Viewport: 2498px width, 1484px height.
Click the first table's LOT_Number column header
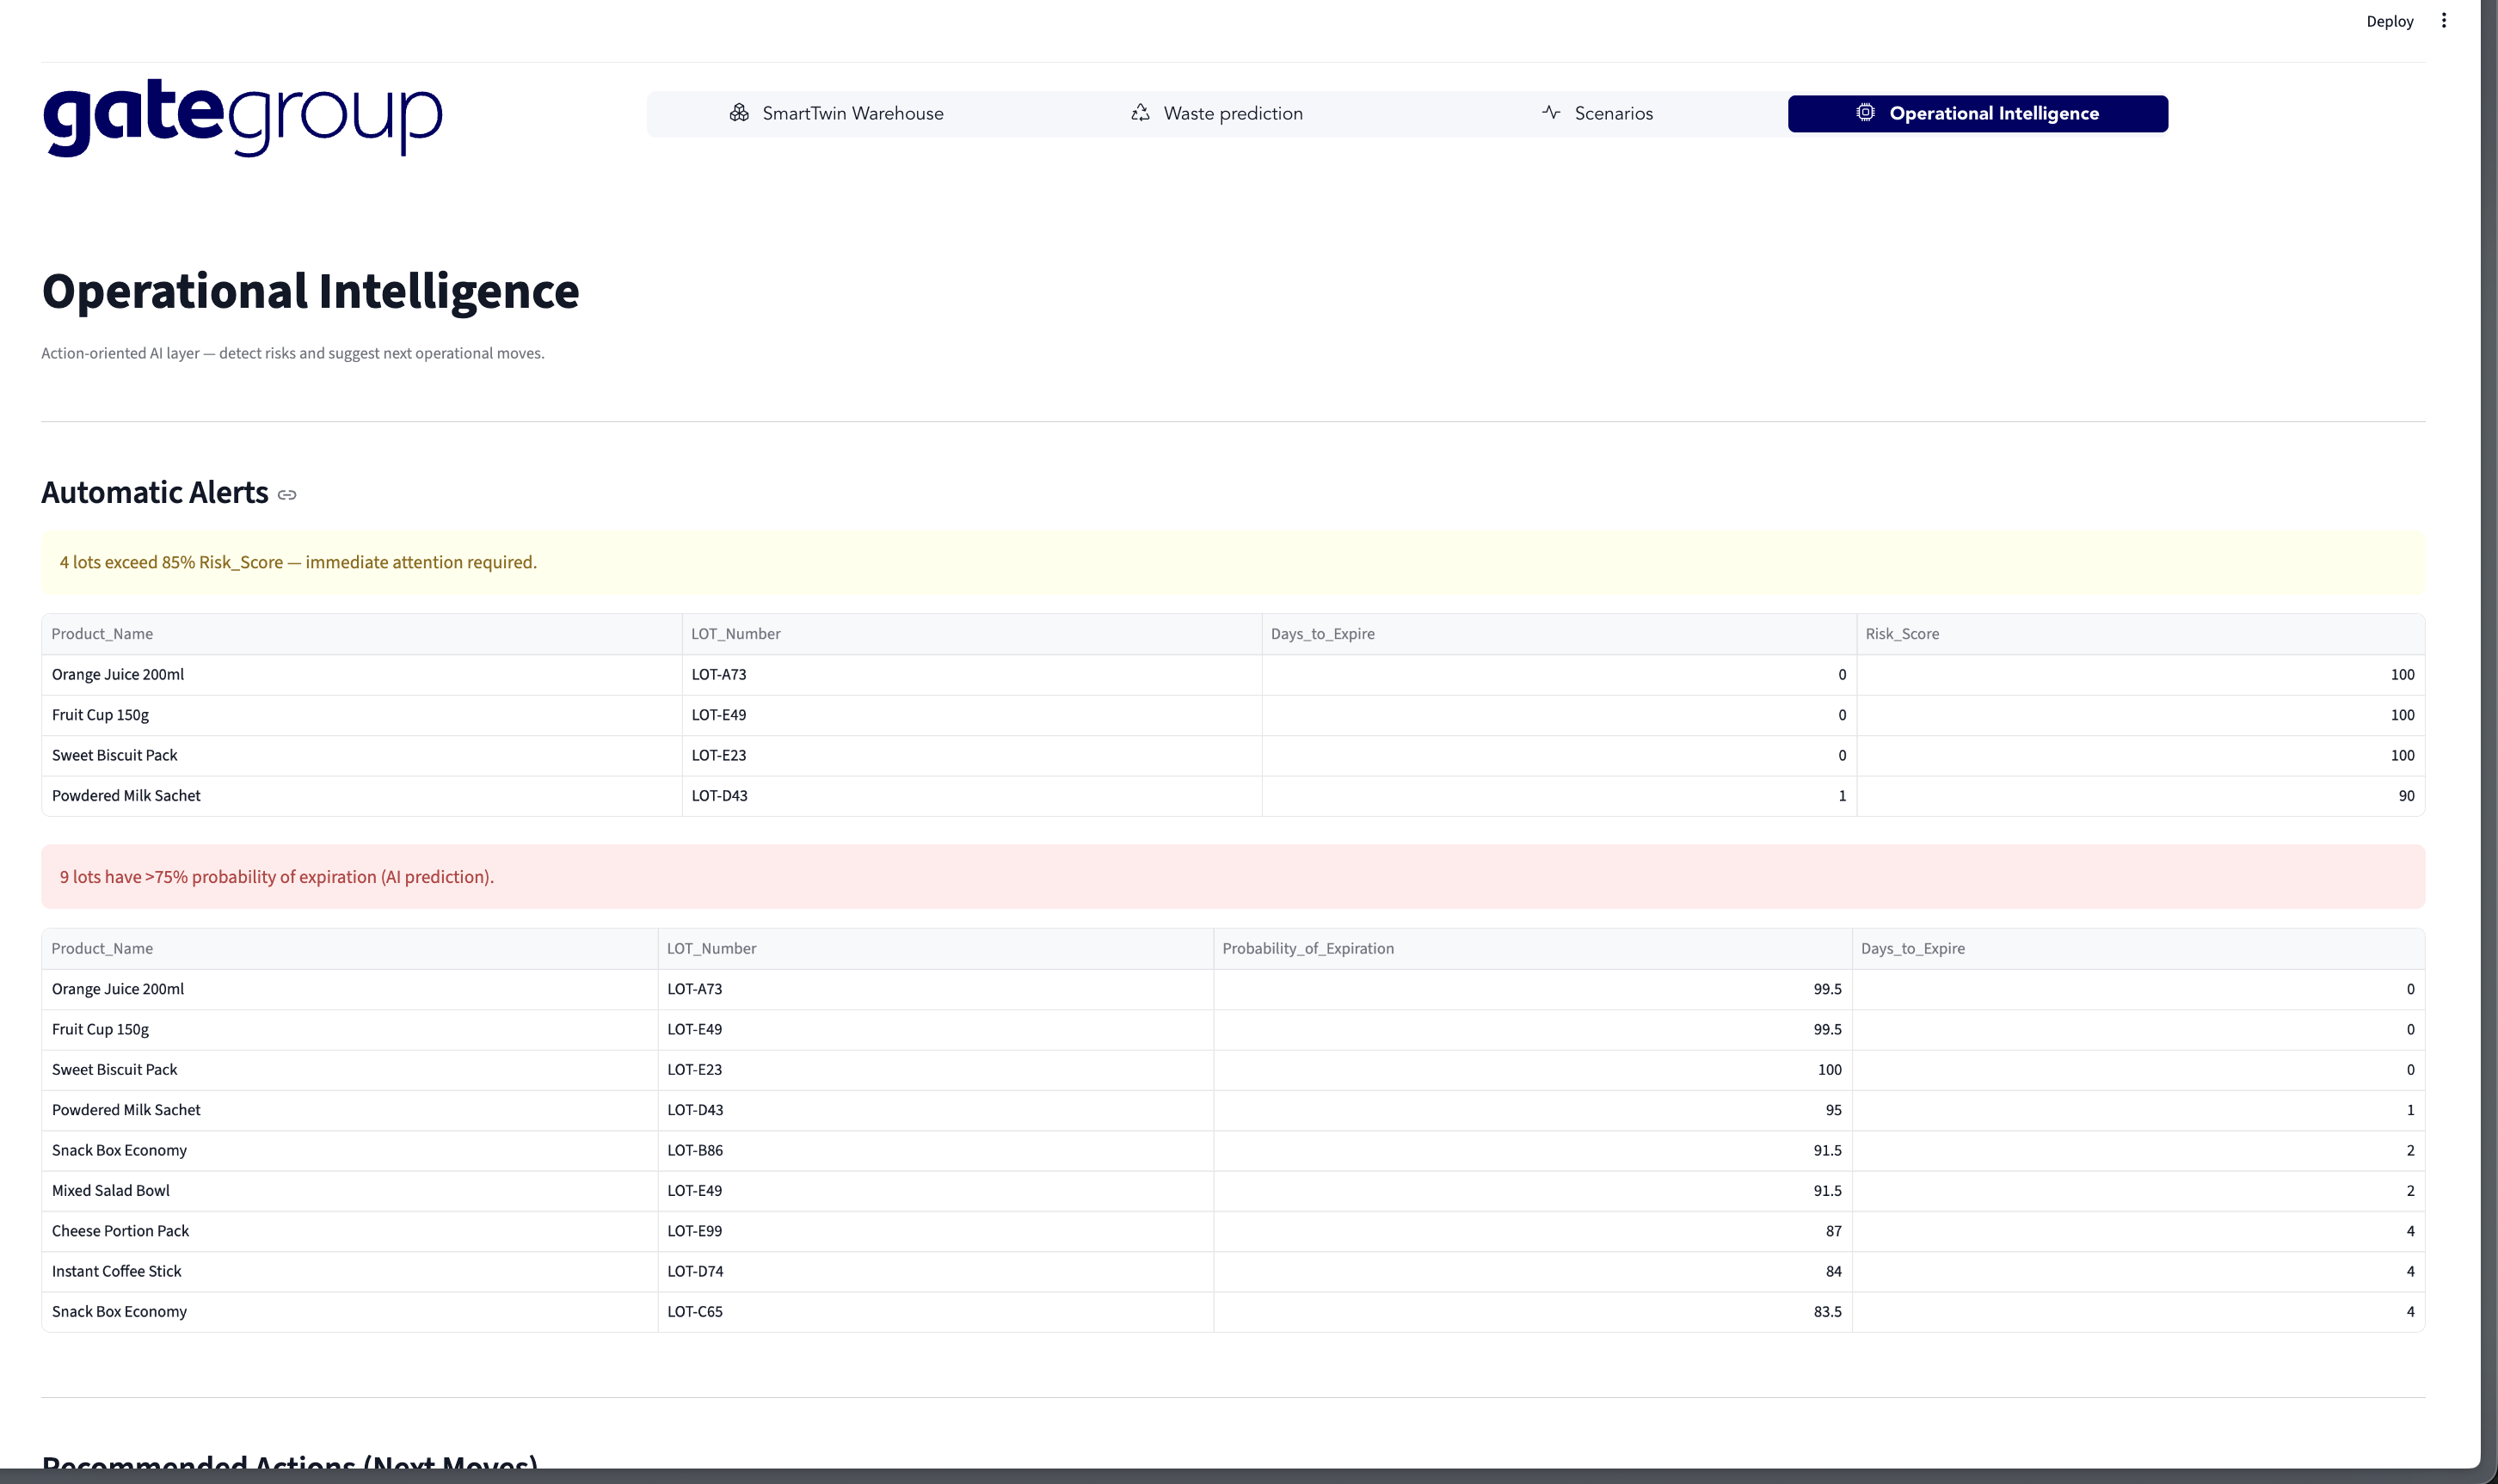click(735, 634)
